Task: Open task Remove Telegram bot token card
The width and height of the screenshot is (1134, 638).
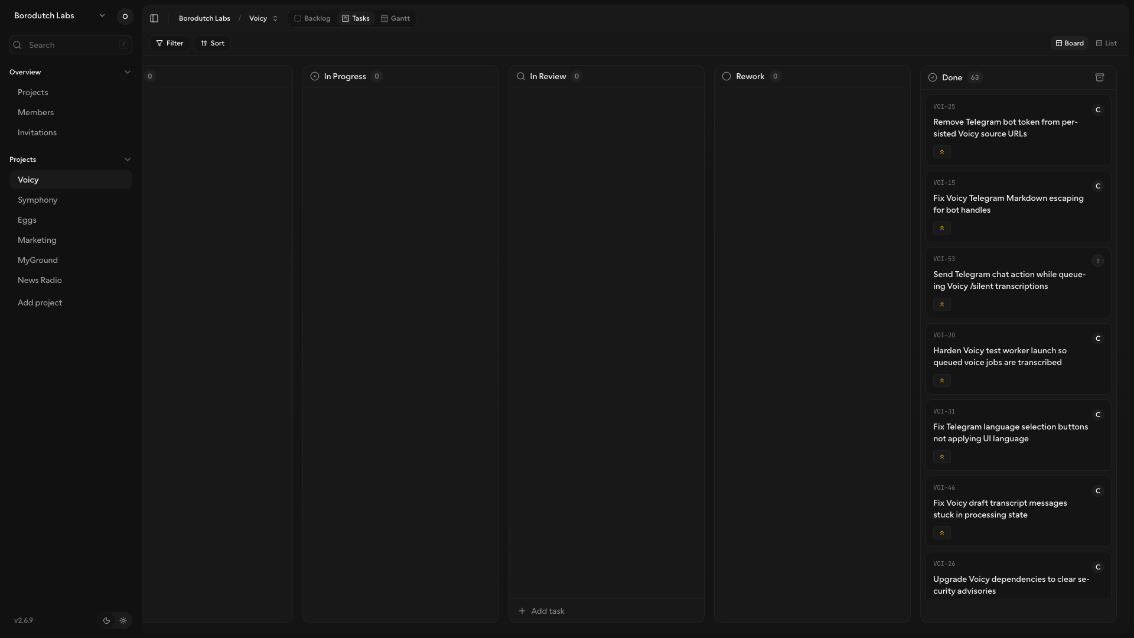Action: coord(1018,130)
